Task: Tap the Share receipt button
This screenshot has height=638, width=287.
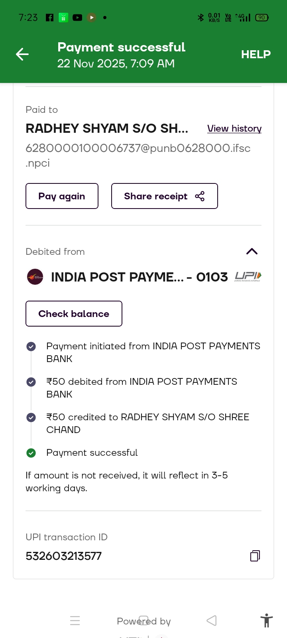Action: (164, 196)
